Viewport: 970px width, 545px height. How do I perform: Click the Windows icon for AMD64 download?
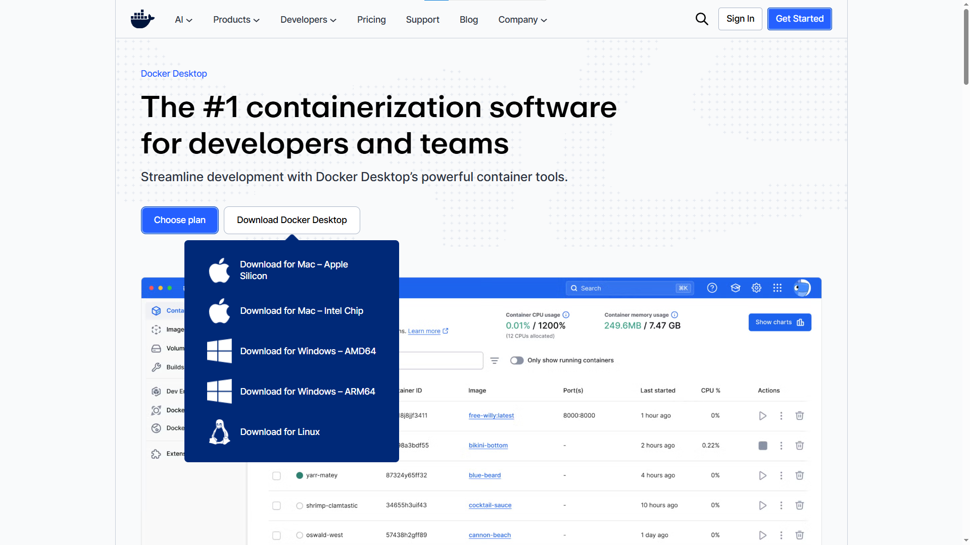[219, 351]
